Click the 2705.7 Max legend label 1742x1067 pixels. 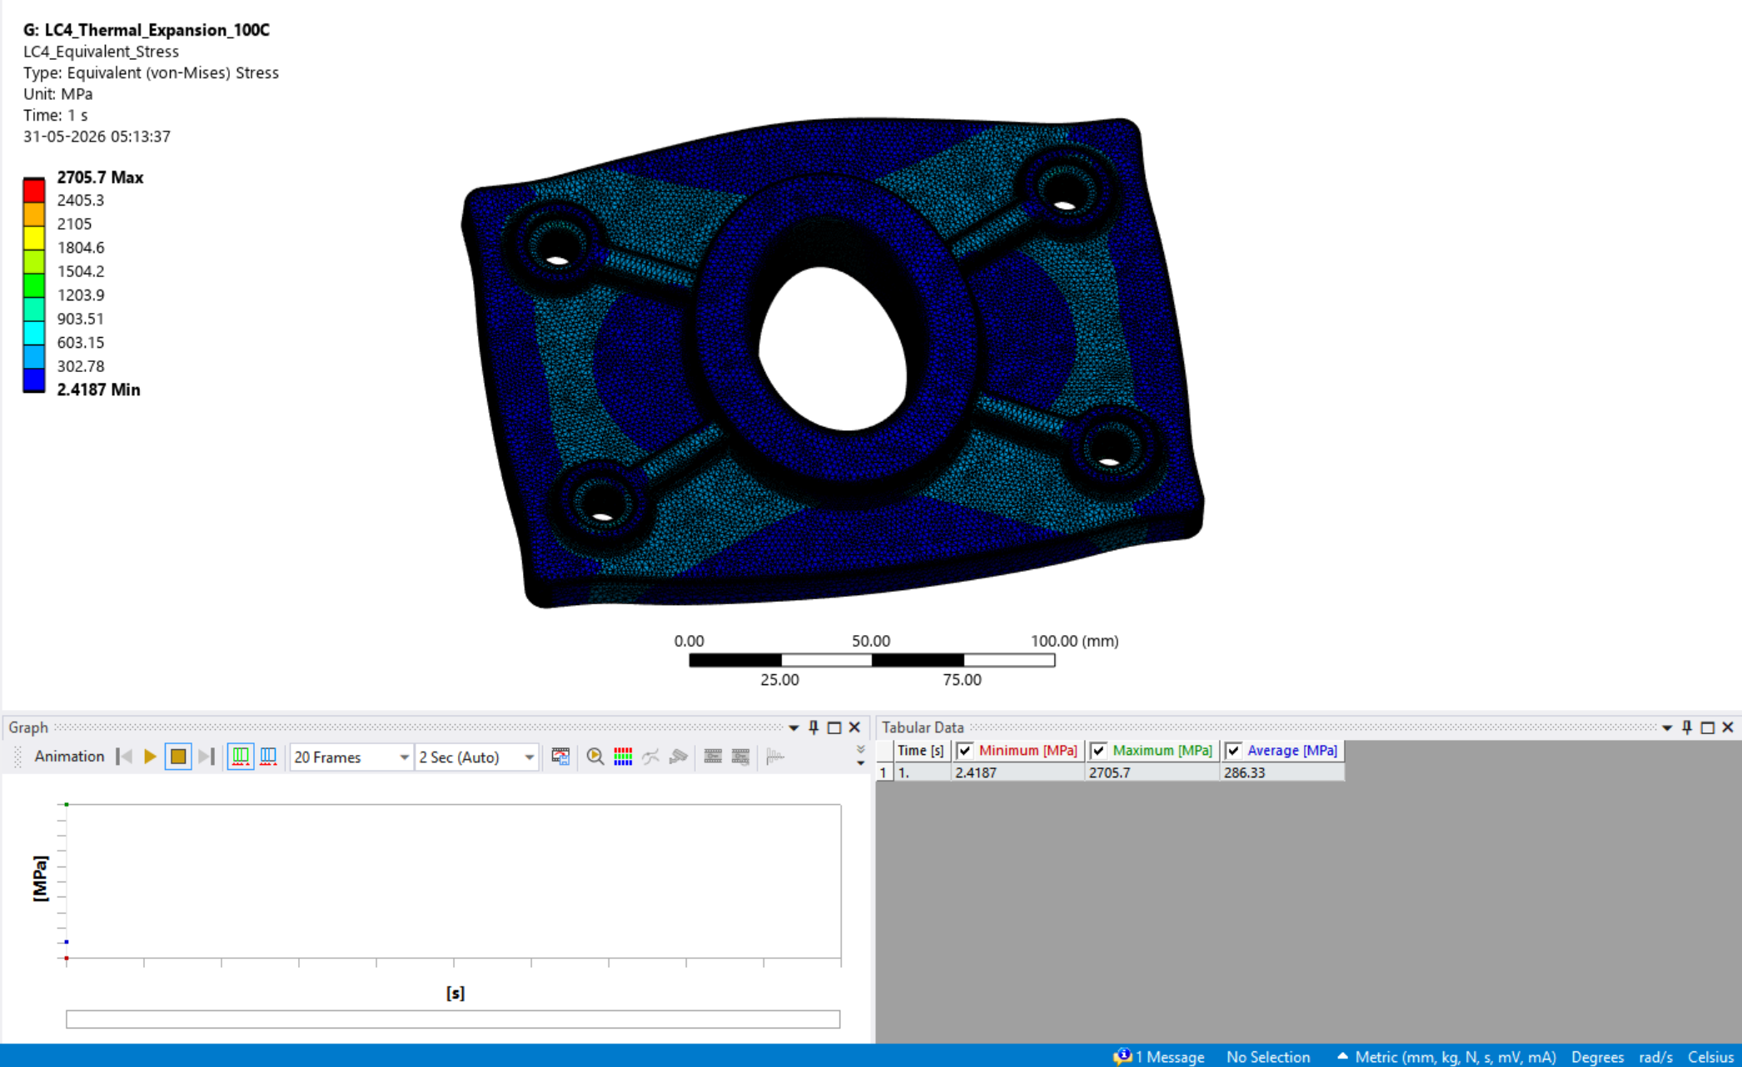100,177
